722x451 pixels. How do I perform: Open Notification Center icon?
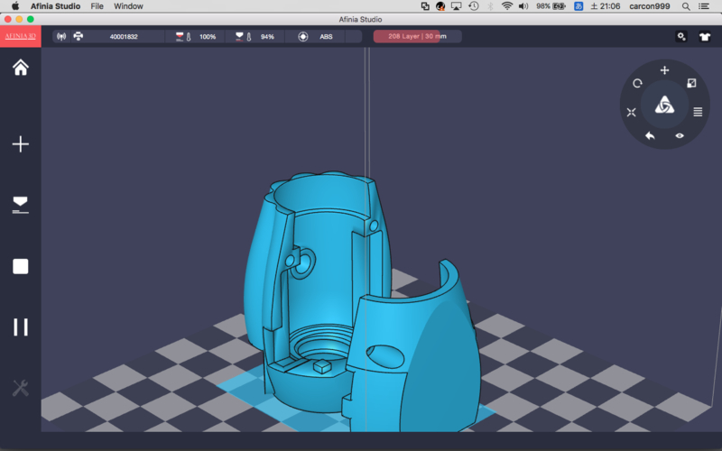coord(704,6)
